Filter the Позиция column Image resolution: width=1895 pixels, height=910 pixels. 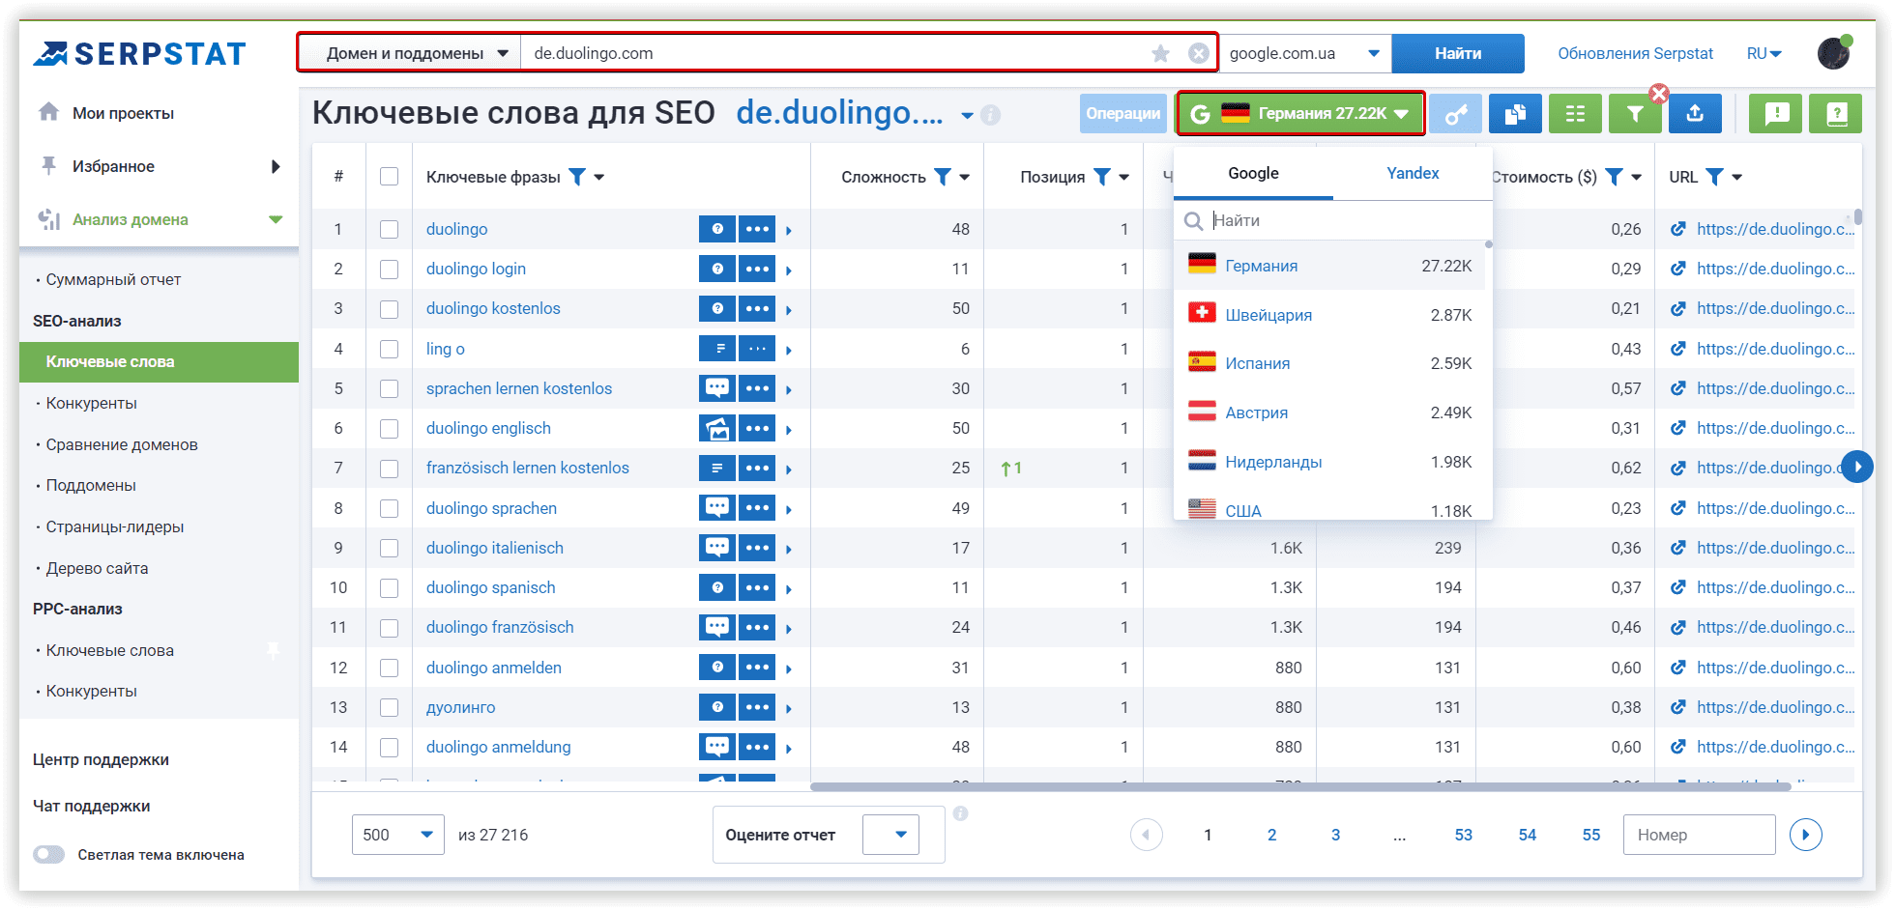(1101, 176)
